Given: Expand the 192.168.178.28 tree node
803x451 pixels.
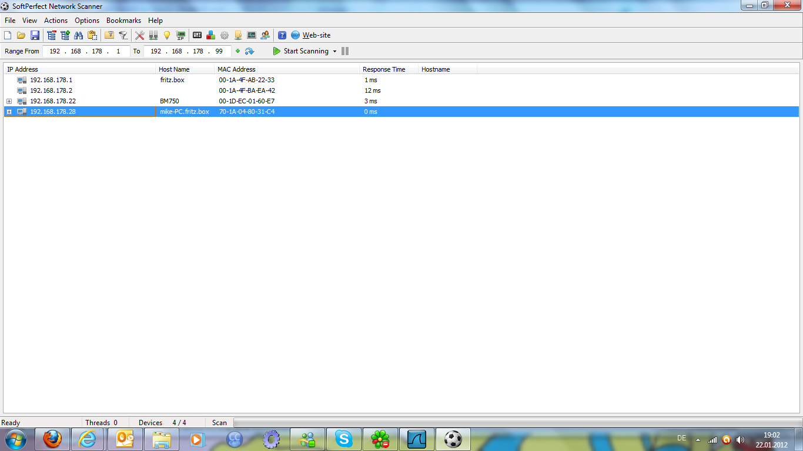Looking at the screenshot, I should click(x=9, y=112).
